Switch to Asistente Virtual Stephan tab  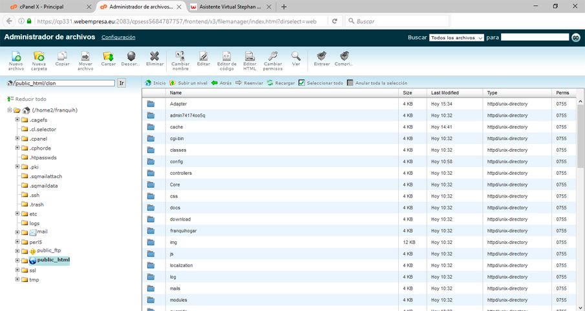coord(230,6)
